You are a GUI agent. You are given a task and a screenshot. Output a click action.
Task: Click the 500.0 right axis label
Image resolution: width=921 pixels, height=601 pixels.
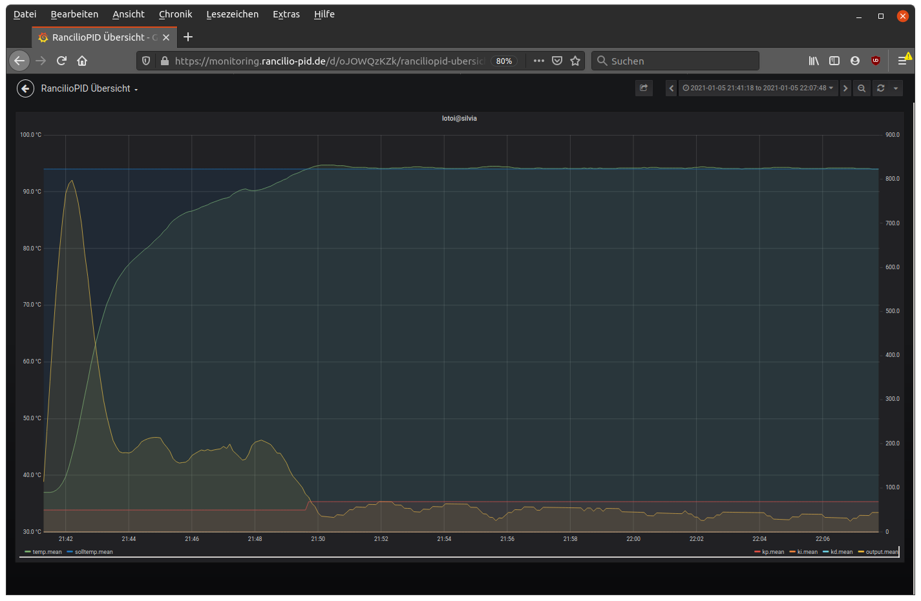[x=893, y=311]
